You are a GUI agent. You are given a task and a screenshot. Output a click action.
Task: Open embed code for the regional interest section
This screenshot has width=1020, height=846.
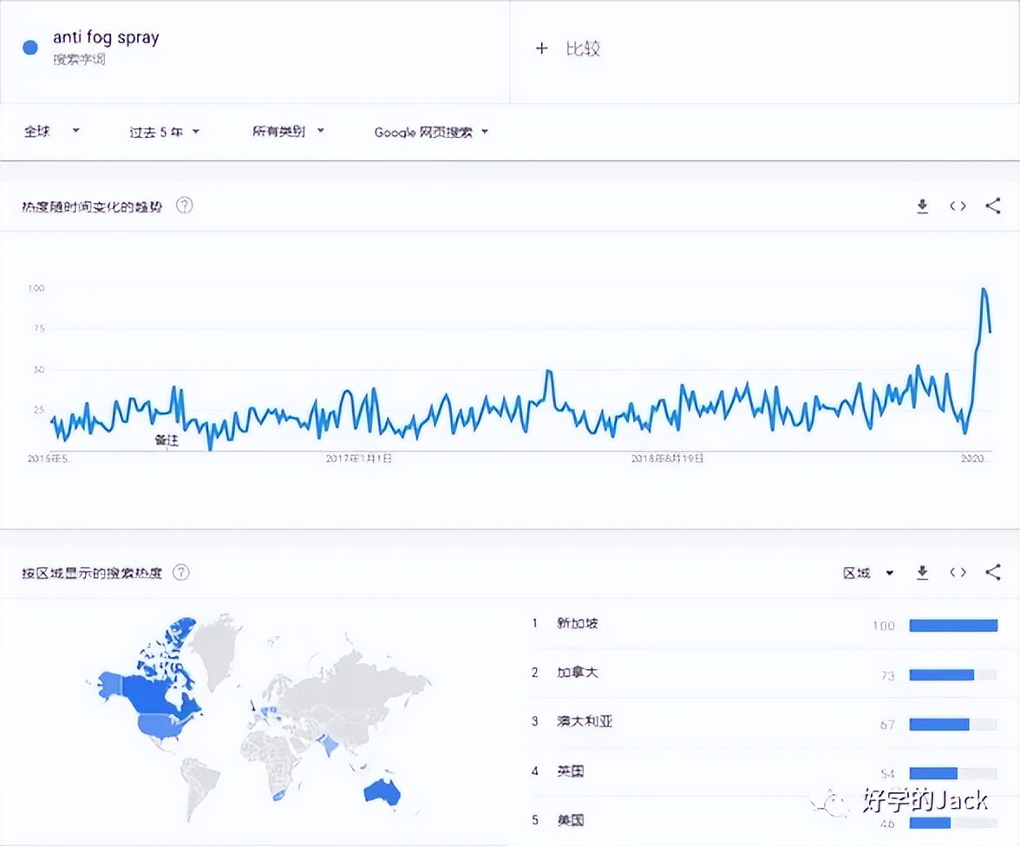958,573
